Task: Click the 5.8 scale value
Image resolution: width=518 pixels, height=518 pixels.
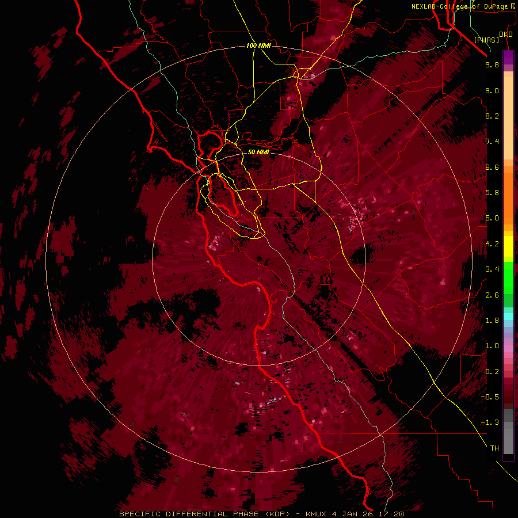Action: (x=492, y=193)
